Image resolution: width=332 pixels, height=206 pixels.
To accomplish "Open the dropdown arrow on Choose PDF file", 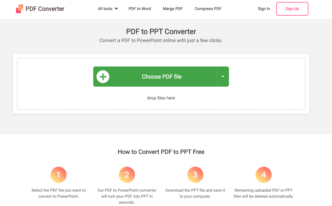I will click(223, 77).
